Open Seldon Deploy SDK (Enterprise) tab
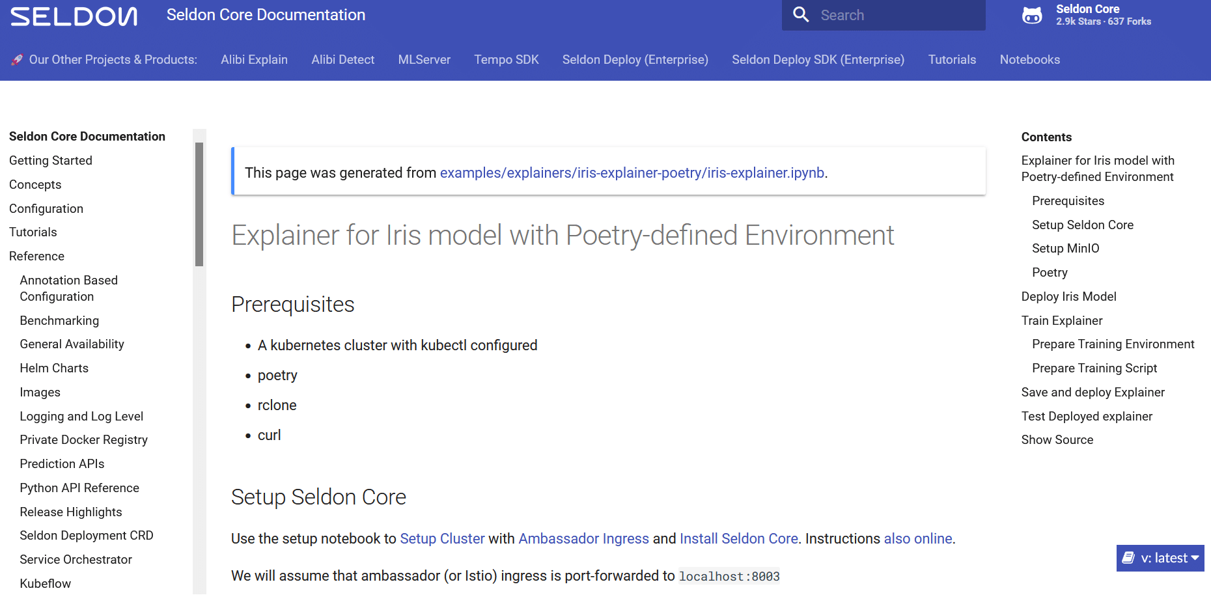The image size is (1211, 608). pos(818,60)
